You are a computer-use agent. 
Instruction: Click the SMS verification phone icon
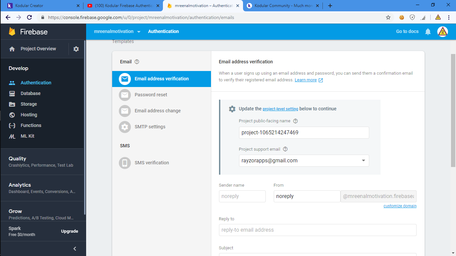(125, 163)
